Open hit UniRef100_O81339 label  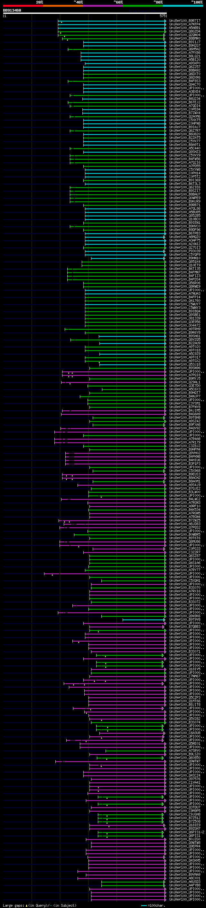pyautogui.click(x=185, y=318)
